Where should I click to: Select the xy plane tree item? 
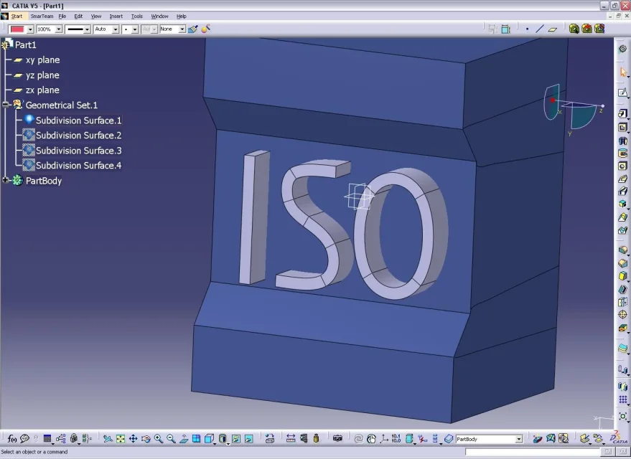(42, 60)
